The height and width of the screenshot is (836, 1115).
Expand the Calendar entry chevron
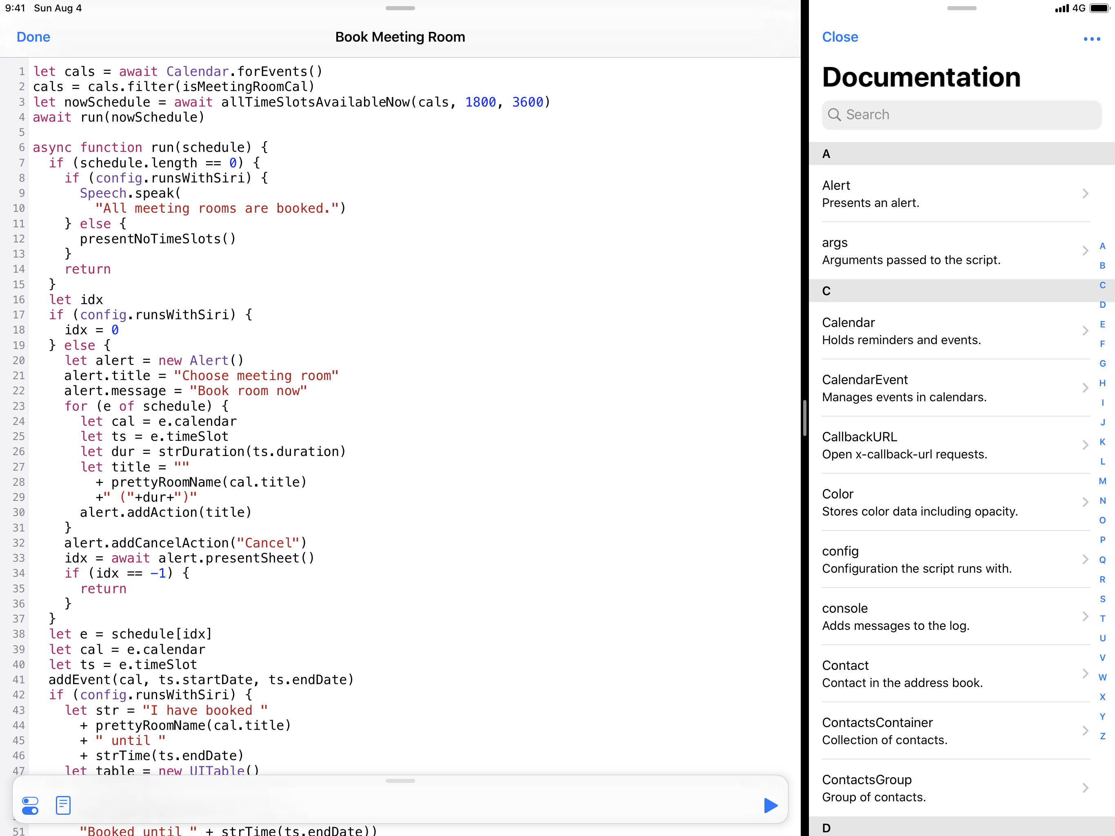1085,331
